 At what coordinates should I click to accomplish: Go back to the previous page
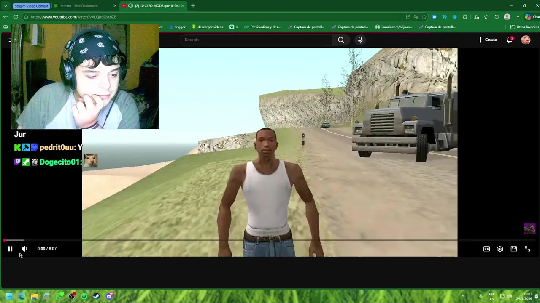[5, 17]
